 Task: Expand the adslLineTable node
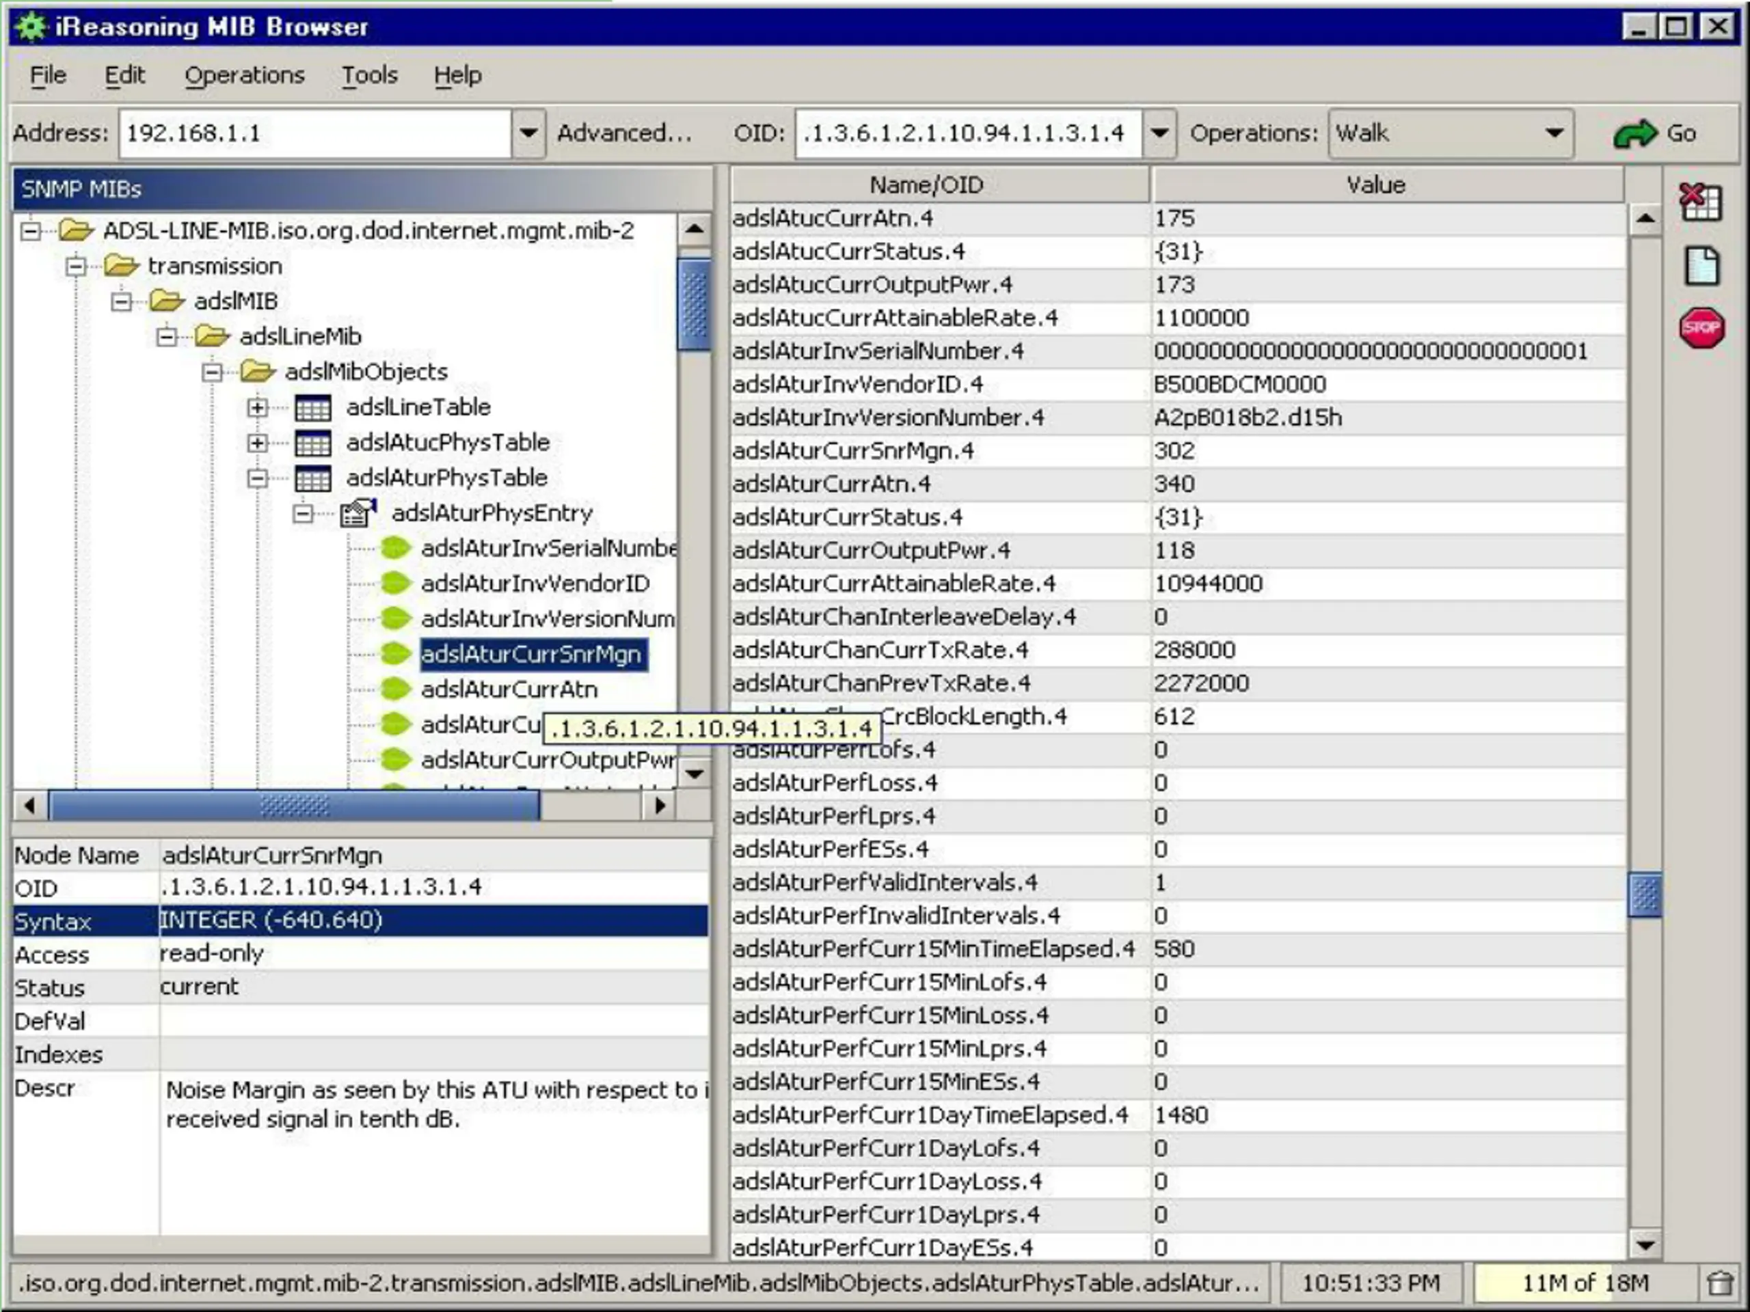coord(257,407)
